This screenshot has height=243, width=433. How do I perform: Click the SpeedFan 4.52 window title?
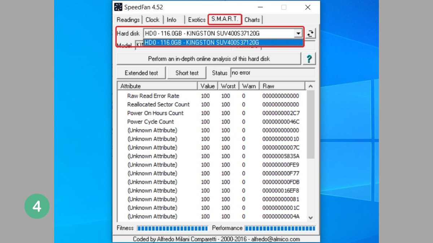(144, 7)
